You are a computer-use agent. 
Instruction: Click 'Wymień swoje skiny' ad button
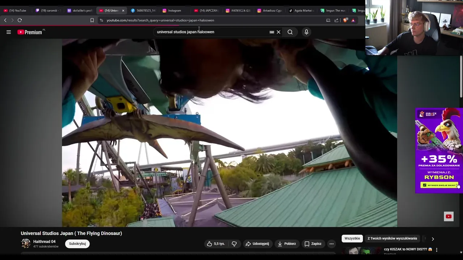pos(439,185)
